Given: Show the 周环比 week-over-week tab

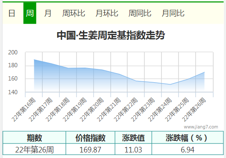Looking at the screenshot, I should (73, 13).
